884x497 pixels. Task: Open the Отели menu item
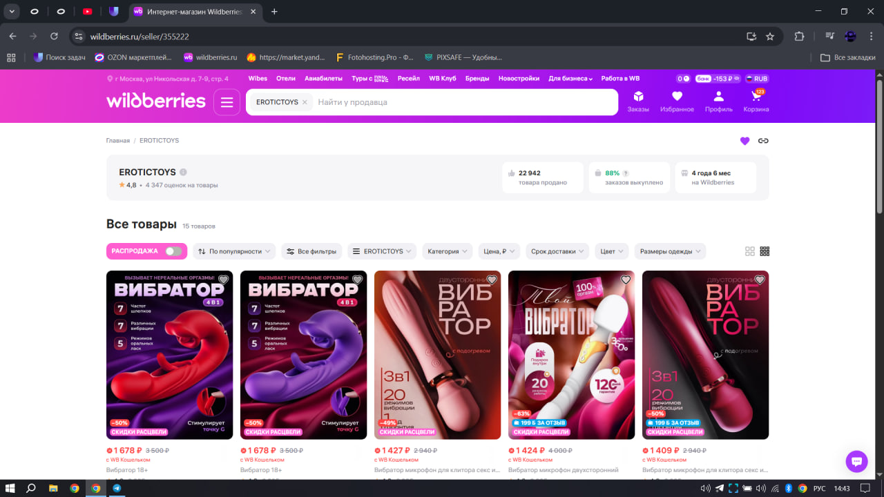click(286, 79)
